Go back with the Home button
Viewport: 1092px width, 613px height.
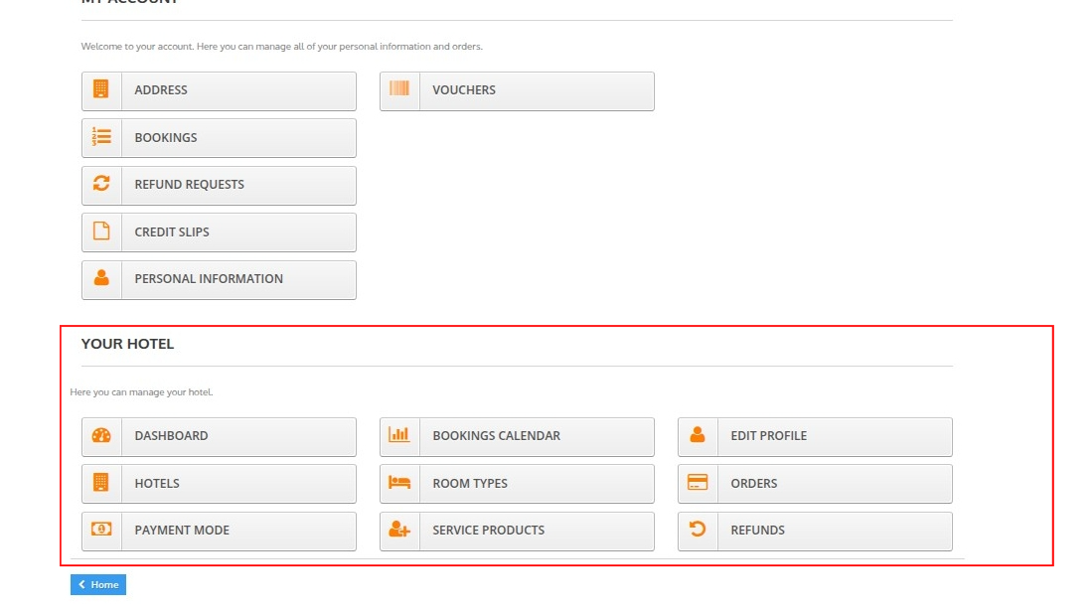98,584
